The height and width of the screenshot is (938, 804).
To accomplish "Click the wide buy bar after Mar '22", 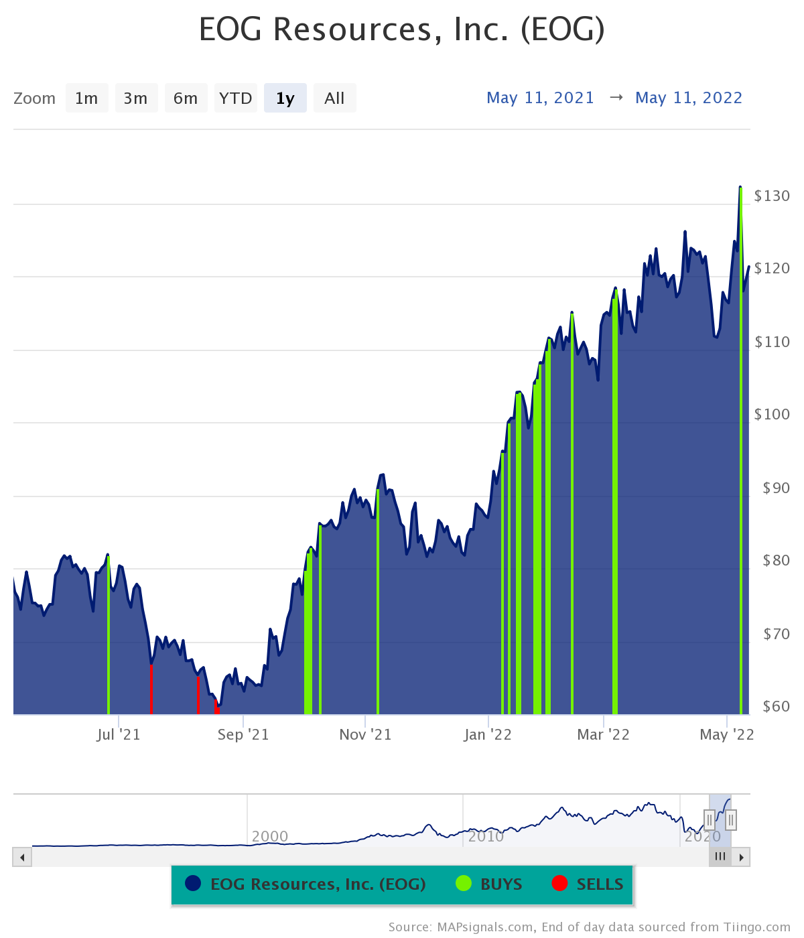I will click(615, 501).
